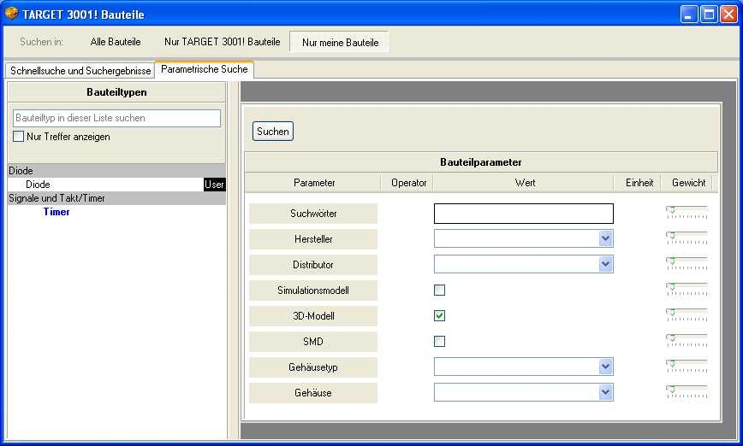Select 'Nur TARGET 3001! Bauteile' scope

[222, 42]
